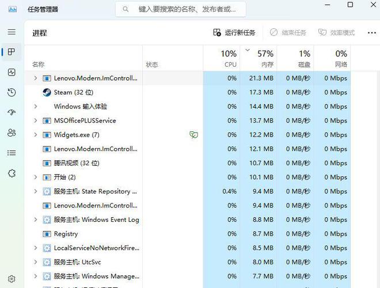Sort by the 状态 column header
This screenshot has height=288, width=380.
pyautogui.click(x=173, y=58)
